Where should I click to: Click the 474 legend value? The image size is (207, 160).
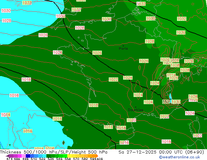coord(9,159)
